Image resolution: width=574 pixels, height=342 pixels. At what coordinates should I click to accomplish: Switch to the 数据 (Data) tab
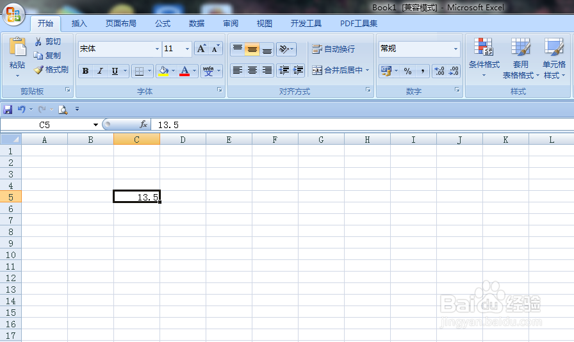[197, 24]
